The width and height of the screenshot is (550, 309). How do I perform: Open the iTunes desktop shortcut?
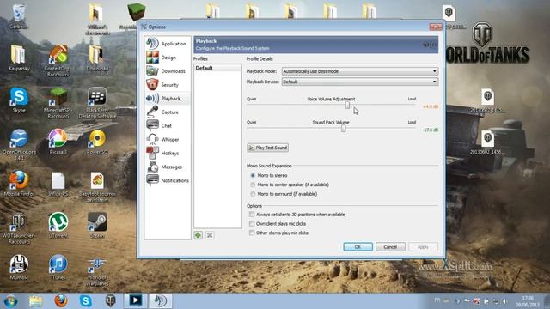pyautogui.click(x=58, y=267)
